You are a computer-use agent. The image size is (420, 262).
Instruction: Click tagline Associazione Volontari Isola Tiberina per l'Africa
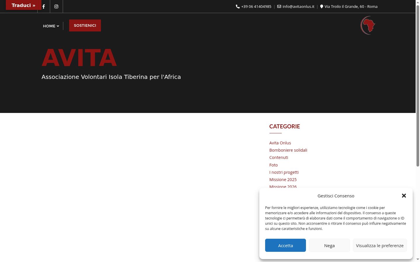(111, 77)
